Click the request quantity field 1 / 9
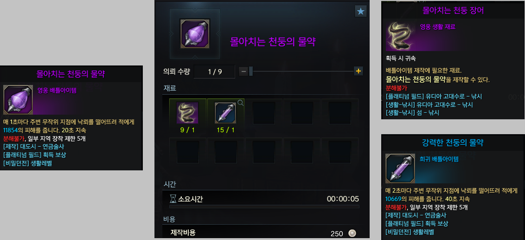This screenshot has height=240, width=525. click(x=214, y=71)
